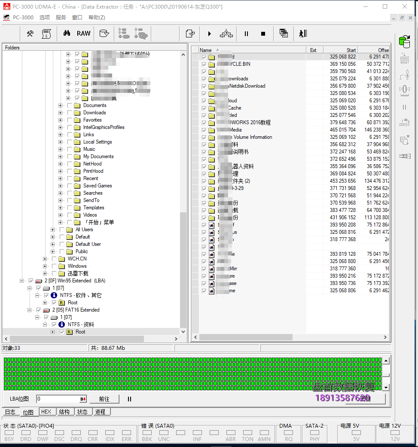The image size is (418, 447).
Task: Click the exit running-man toolbar icon
Action: pos(303,34)
